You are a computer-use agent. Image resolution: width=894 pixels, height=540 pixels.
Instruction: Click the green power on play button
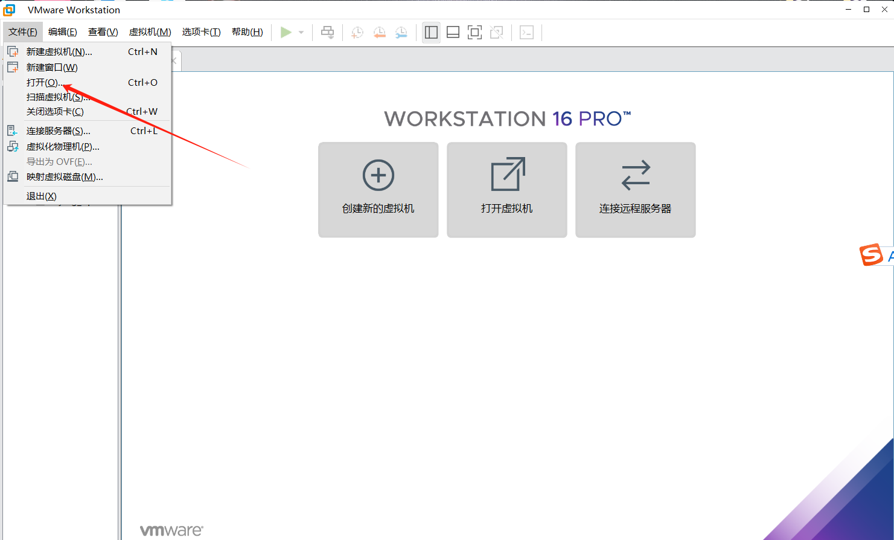tap(286, 33)
